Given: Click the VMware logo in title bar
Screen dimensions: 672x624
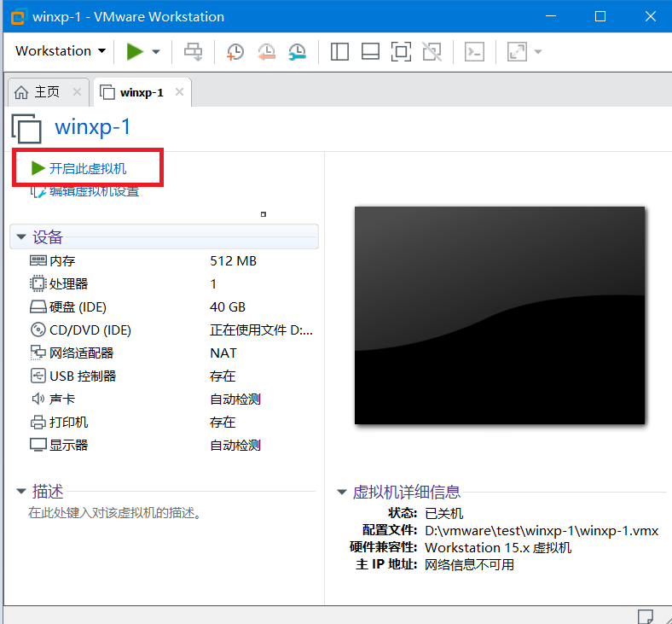Looking at the screenshot, I should tap(18, 17).
